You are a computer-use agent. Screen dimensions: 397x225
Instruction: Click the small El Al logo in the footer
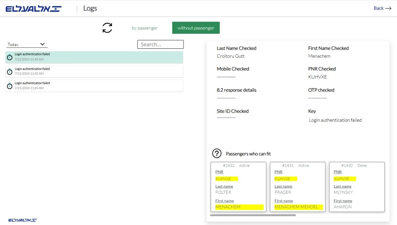(22, 220)
